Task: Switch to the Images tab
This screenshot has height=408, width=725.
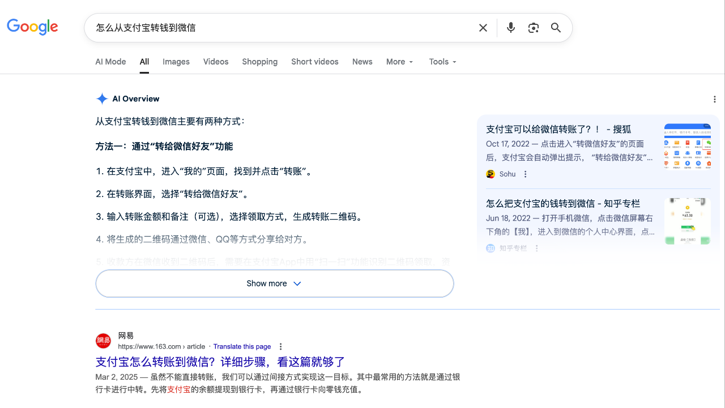Action: click(176, 62)
